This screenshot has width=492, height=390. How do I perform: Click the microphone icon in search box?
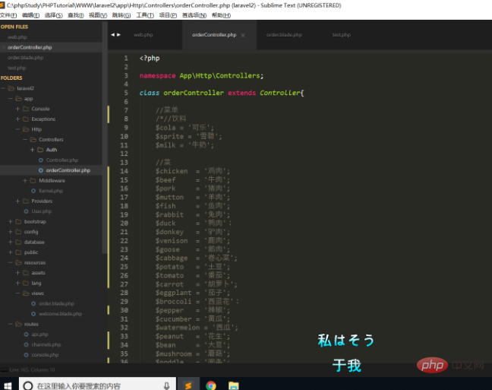166,385
